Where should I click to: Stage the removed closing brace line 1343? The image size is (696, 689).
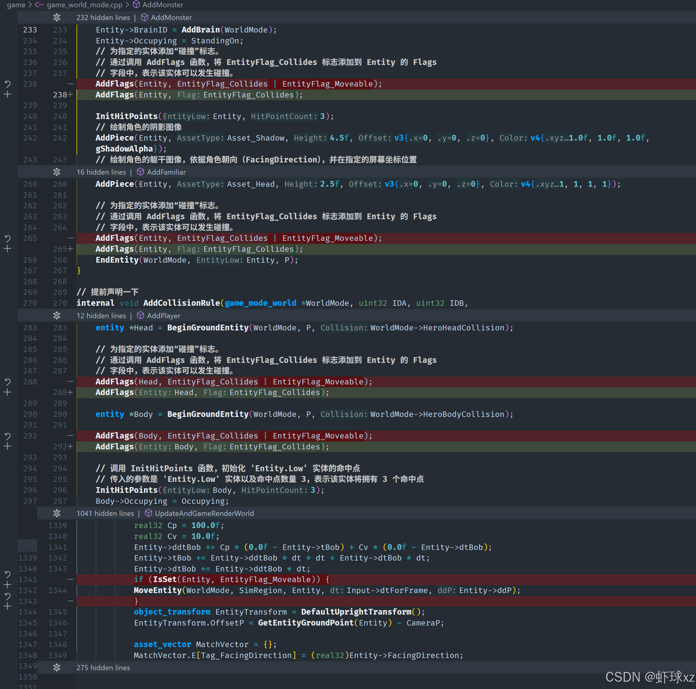point(8,606)
